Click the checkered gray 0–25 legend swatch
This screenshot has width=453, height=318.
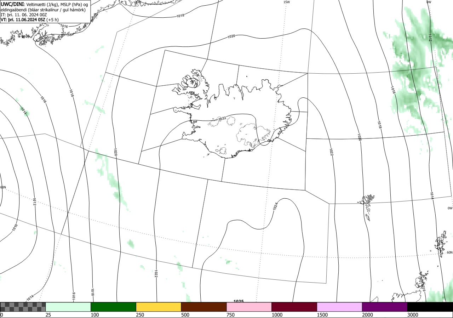point(23,307)
